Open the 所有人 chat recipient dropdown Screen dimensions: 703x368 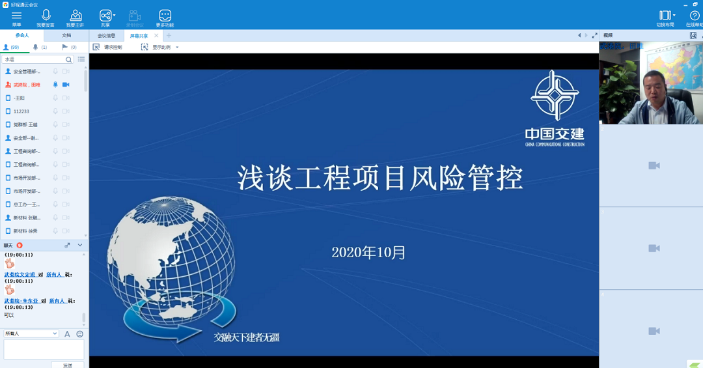[31, 333]
